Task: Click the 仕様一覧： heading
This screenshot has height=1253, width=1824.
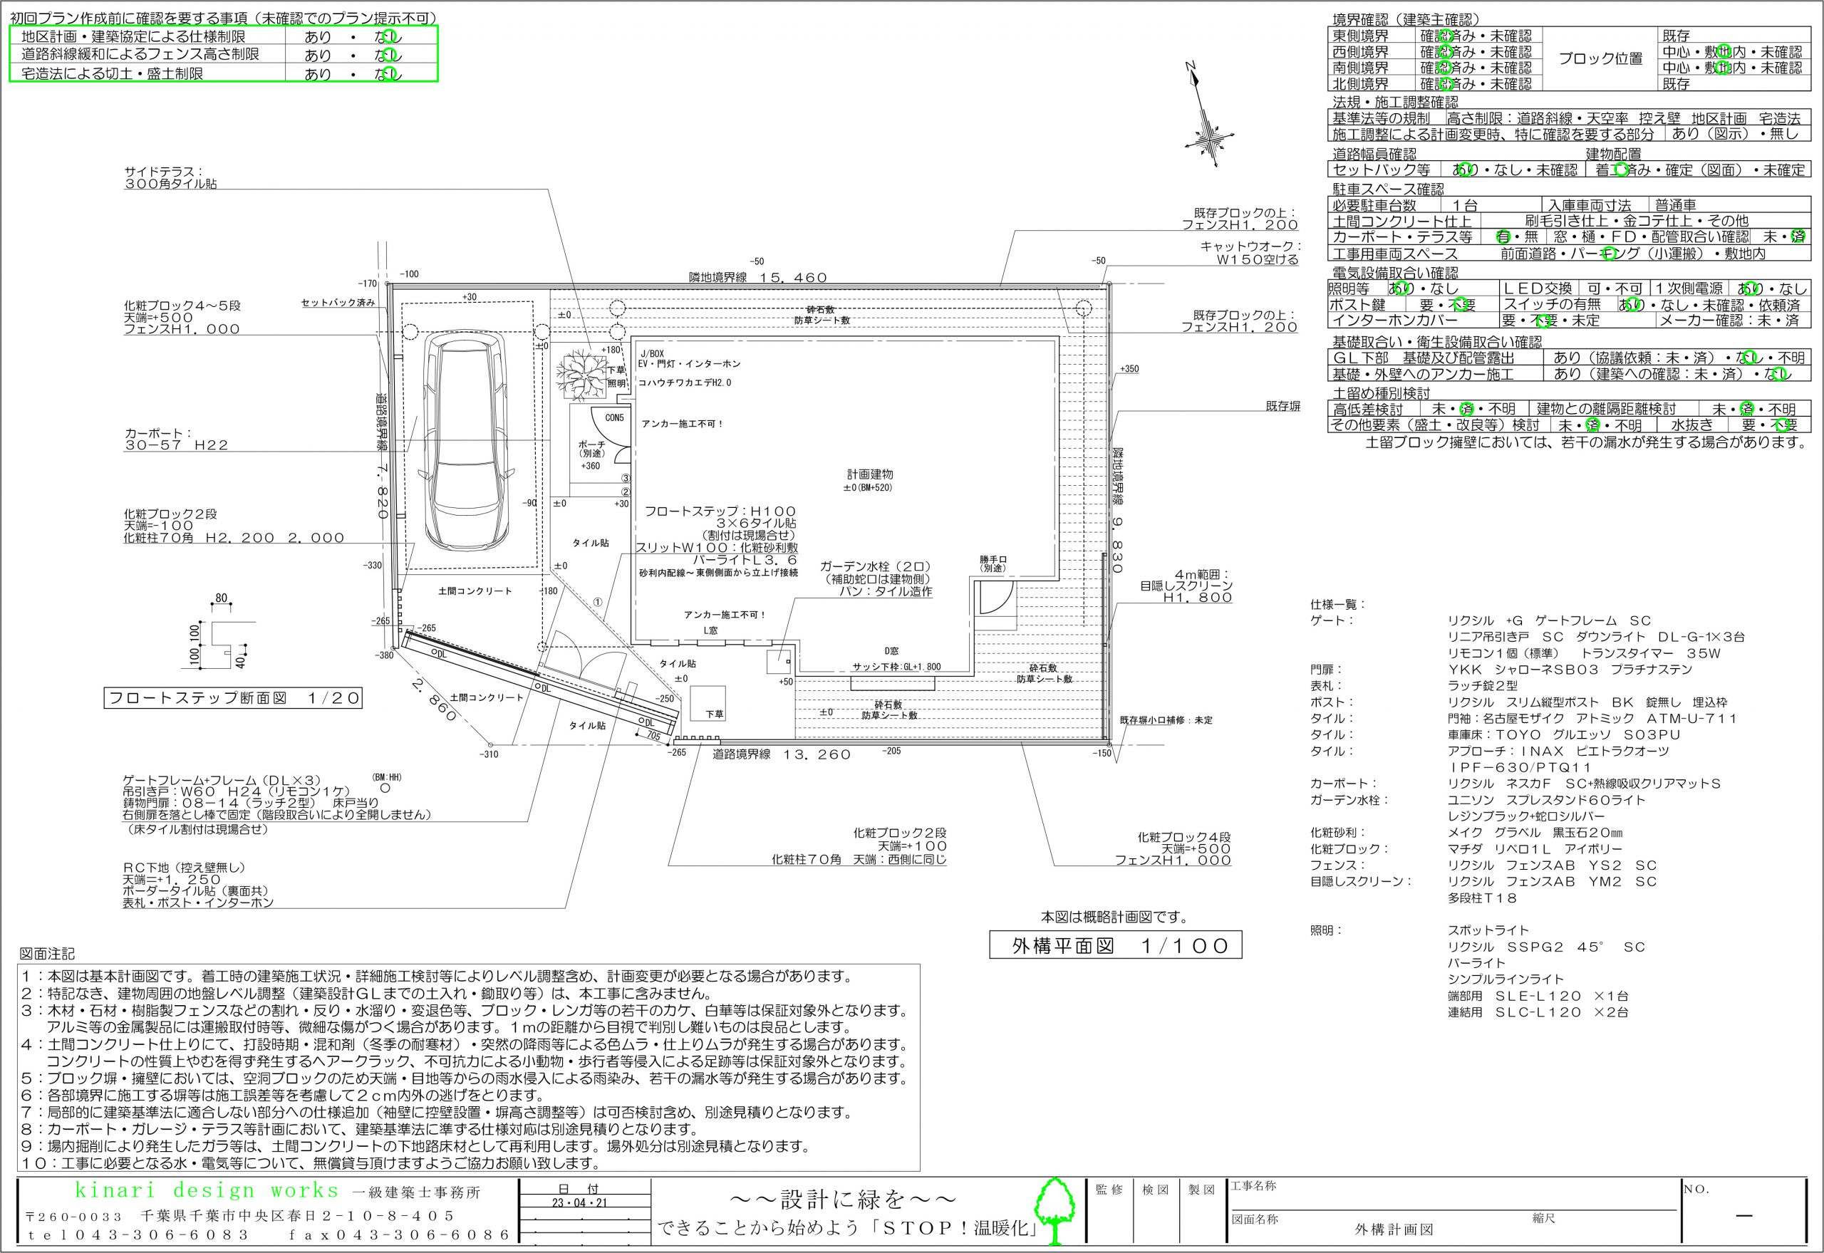Action: pyautogui.click(x=1338, y=605)
